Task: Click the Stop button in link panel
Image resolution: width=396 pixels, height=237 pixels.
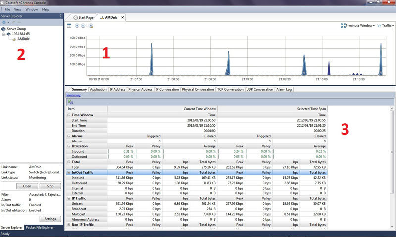Action: 50,186
